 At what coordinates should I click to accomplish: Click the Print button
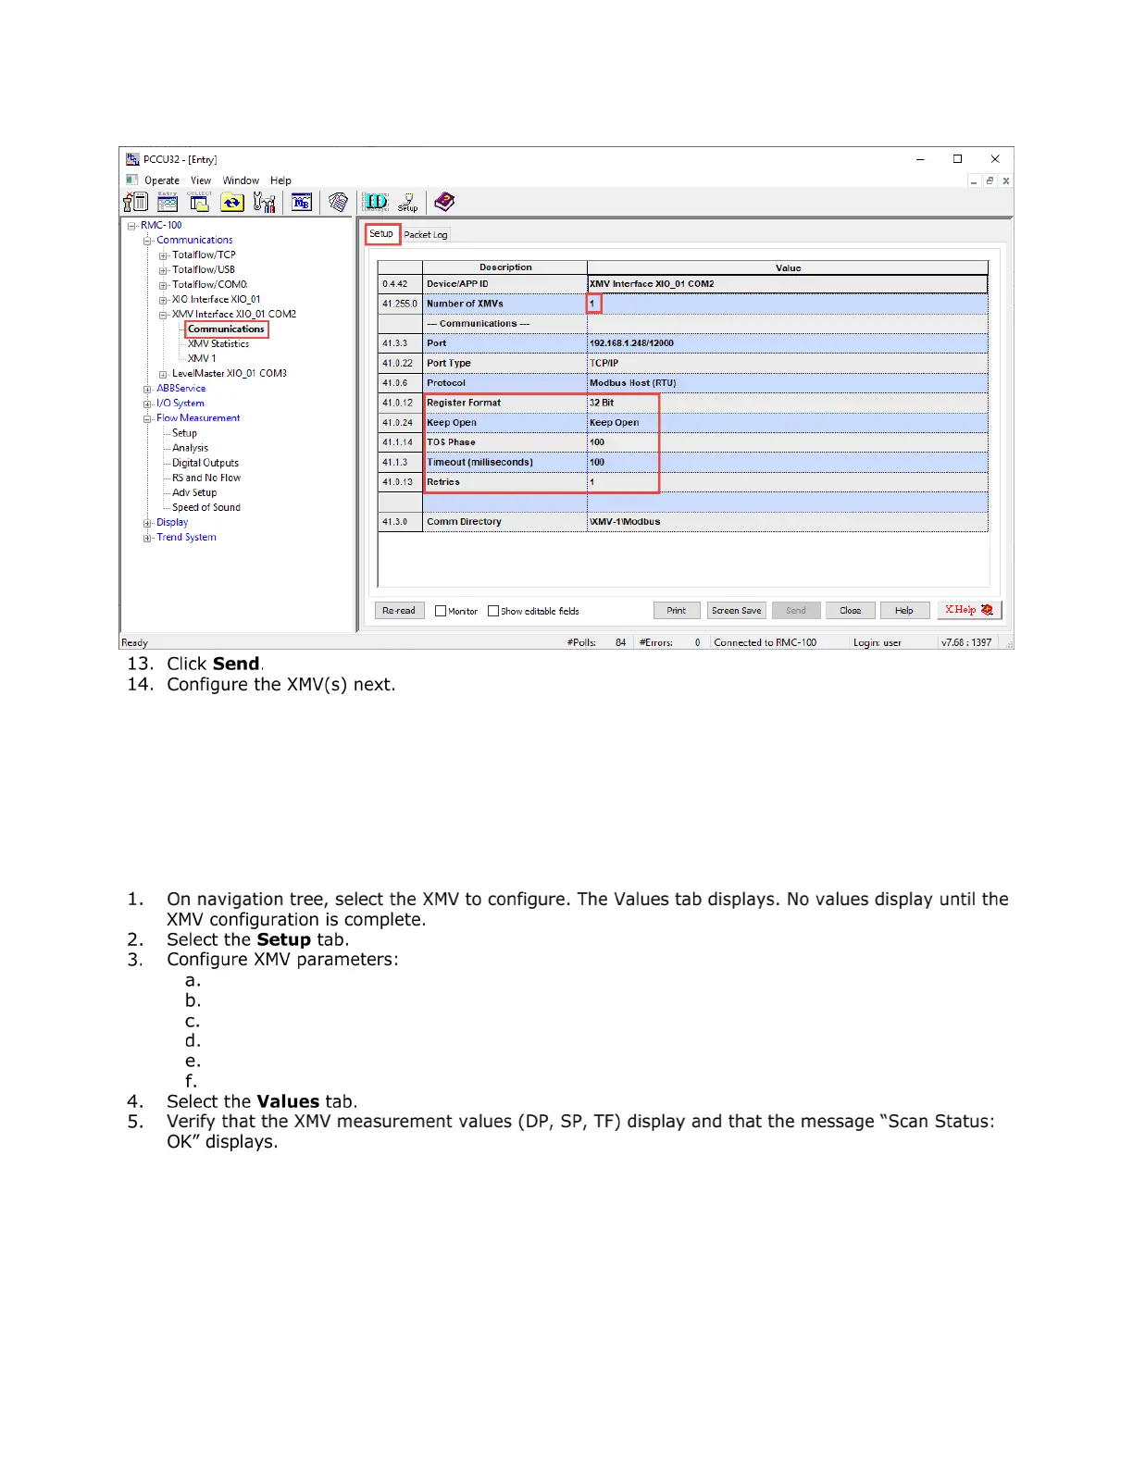tap(677, 611)
